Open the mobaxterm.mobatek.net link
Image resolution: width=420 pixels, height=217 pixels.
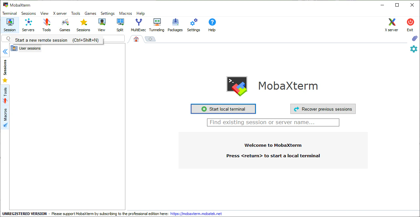[x=196, y=214]
